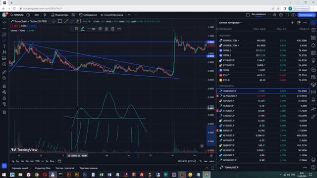This screenshot has width=317, height=178.
Task: Open line color pencil swatch in floating toolbar
Action: 83,29
